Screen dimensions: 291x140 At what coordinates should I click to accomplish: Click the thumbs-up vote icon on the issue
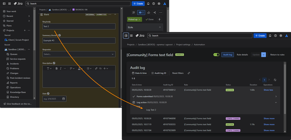pos(149,12)
